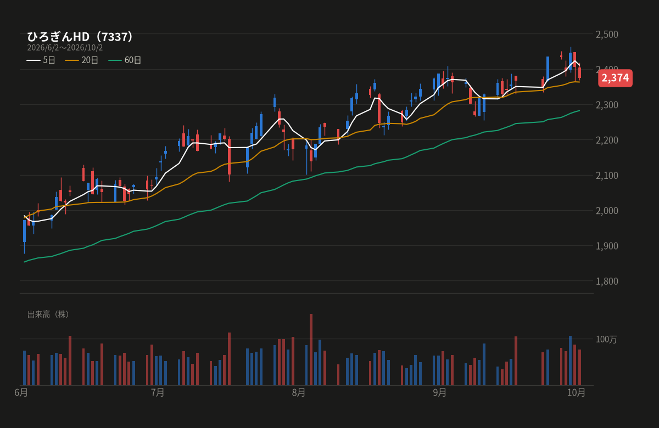Click the red 2,374 current price tag
659x428 pixels.
click(615, 78)
